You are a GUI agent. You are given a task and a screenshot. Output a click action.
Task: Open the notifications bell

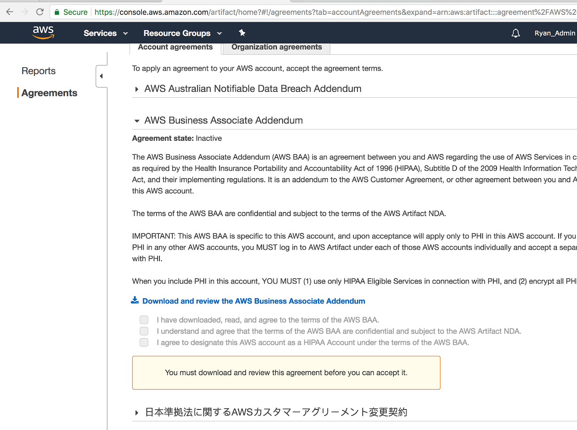click(x=516, y=33)
